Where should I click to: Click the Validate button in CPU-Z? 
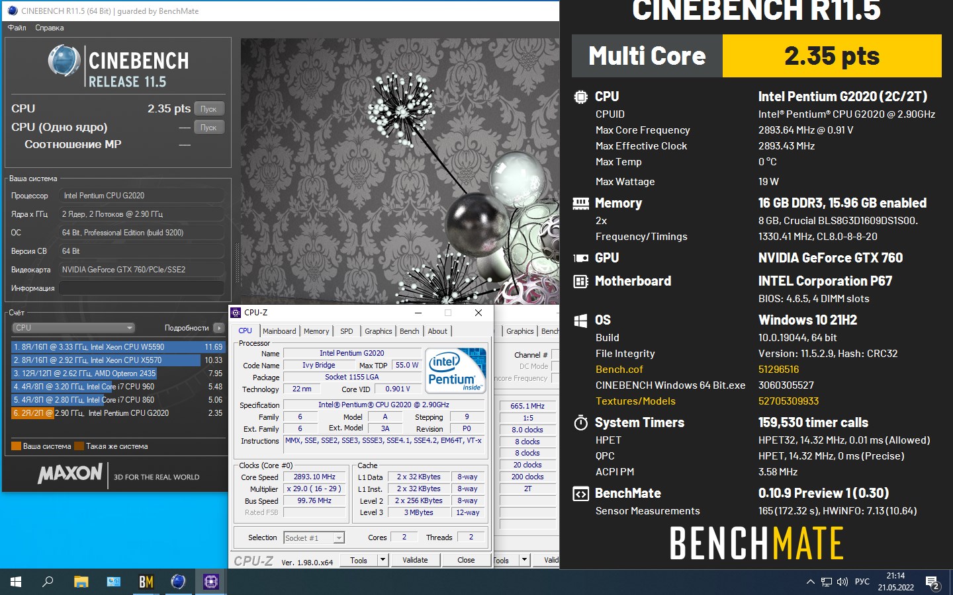pos(415,560)
